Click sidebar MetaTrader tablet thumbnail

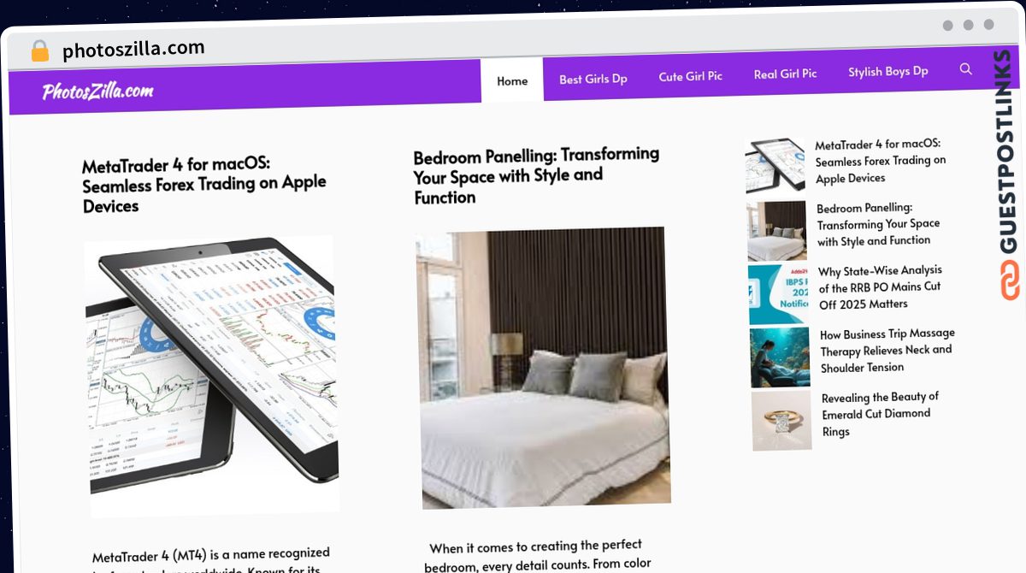pyautogui.click(x=775, y=166)
